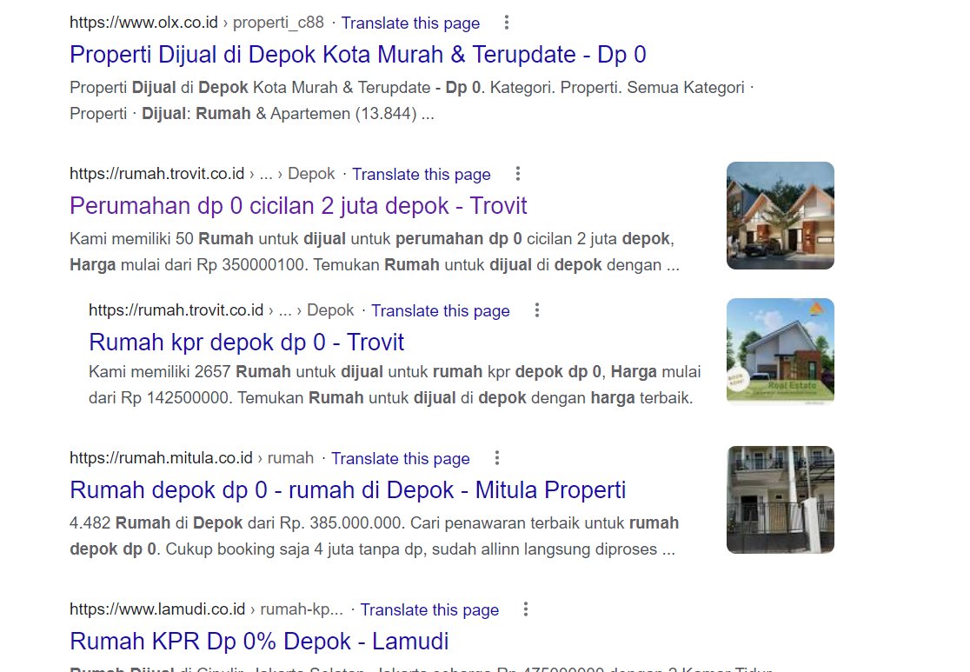Click the first https://rumah.trovit.co.id URL for Perumahan result
The height and width of the screenshot is (672, 970).
coord(157,173)
